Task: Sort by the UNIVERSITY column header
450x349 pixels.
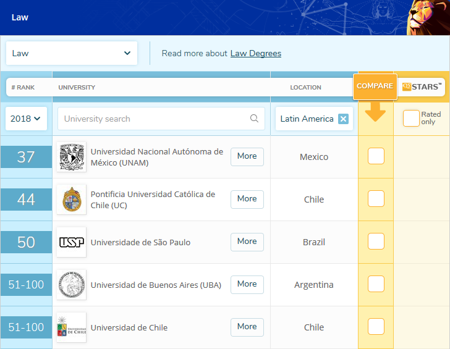Action: click(x=77, y=88)
